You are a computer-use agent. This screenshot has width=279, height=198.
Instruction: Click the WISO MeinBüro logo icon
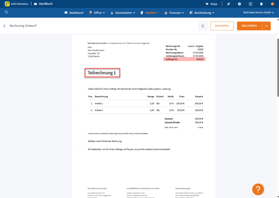point(7,4)
